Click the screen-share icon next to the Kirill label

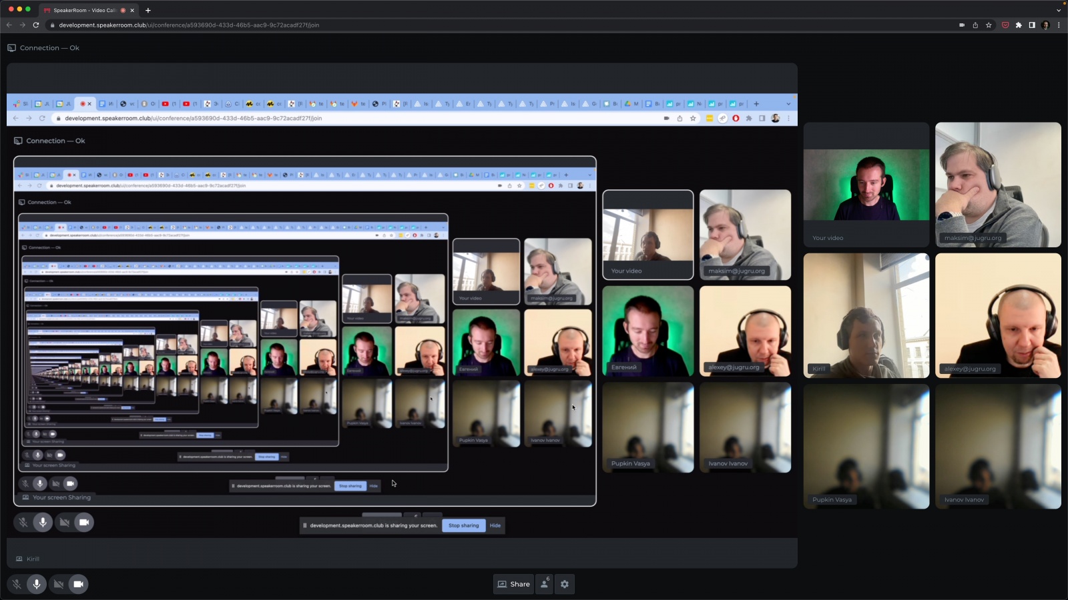click(19, 559)
